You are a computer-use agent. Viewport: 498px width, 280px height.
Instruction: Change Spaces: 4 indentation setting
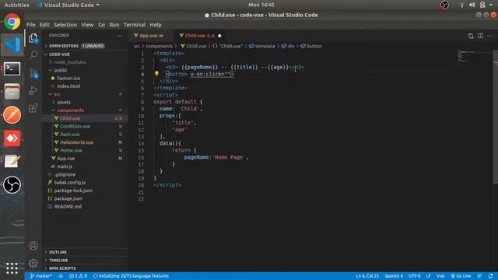394,276
